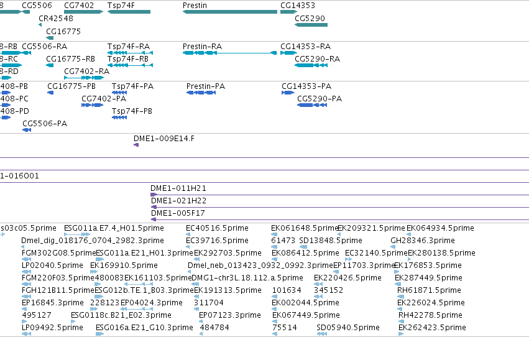This screenshot has width=529, height=337.
Task: Select the Prestin gene feature bar
Action: [230, 12]
